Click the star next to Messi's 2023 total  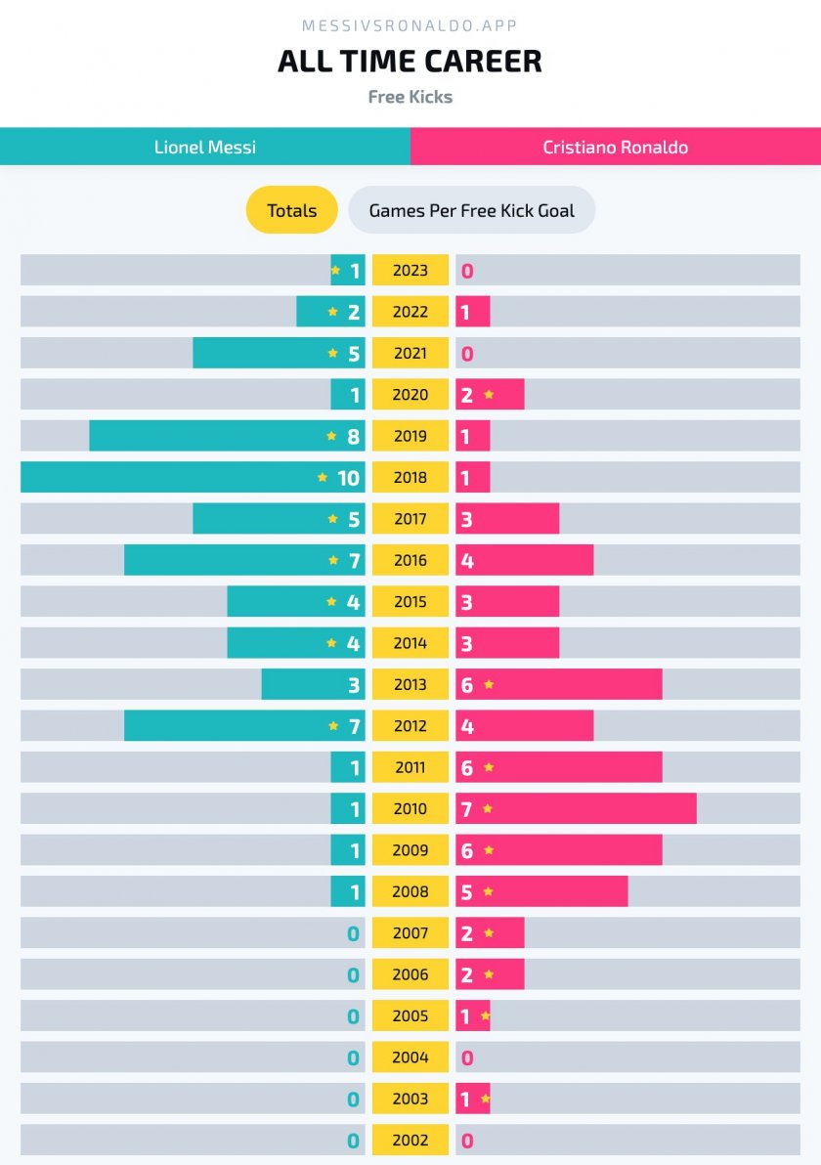click(x=335, y=271)
